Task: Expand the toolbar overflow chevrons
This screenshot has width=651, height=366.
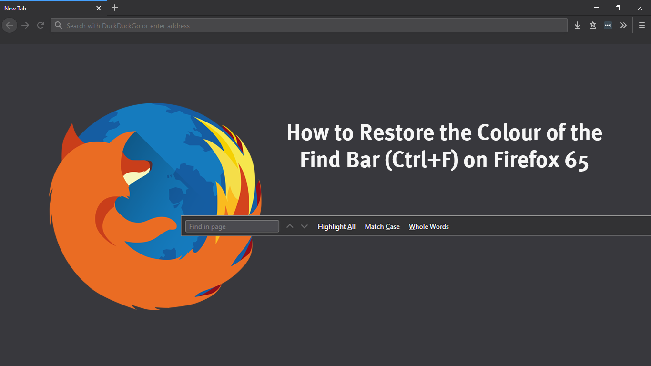Action: pyautogui.click(x=623, y=26)
